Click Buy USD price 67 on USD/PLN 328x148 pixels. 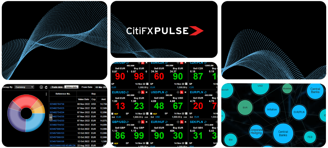coord(178,106)
